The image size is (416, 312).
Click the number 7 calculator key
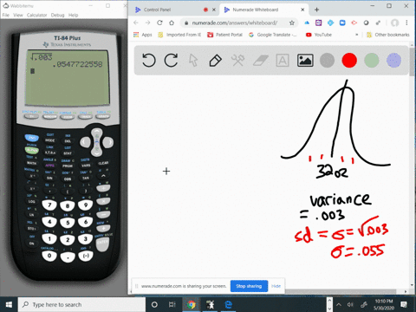click(x=49, y=205)
